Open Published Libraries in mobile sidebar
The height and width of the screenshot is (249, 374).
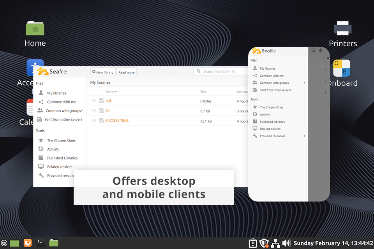[272, 122]
